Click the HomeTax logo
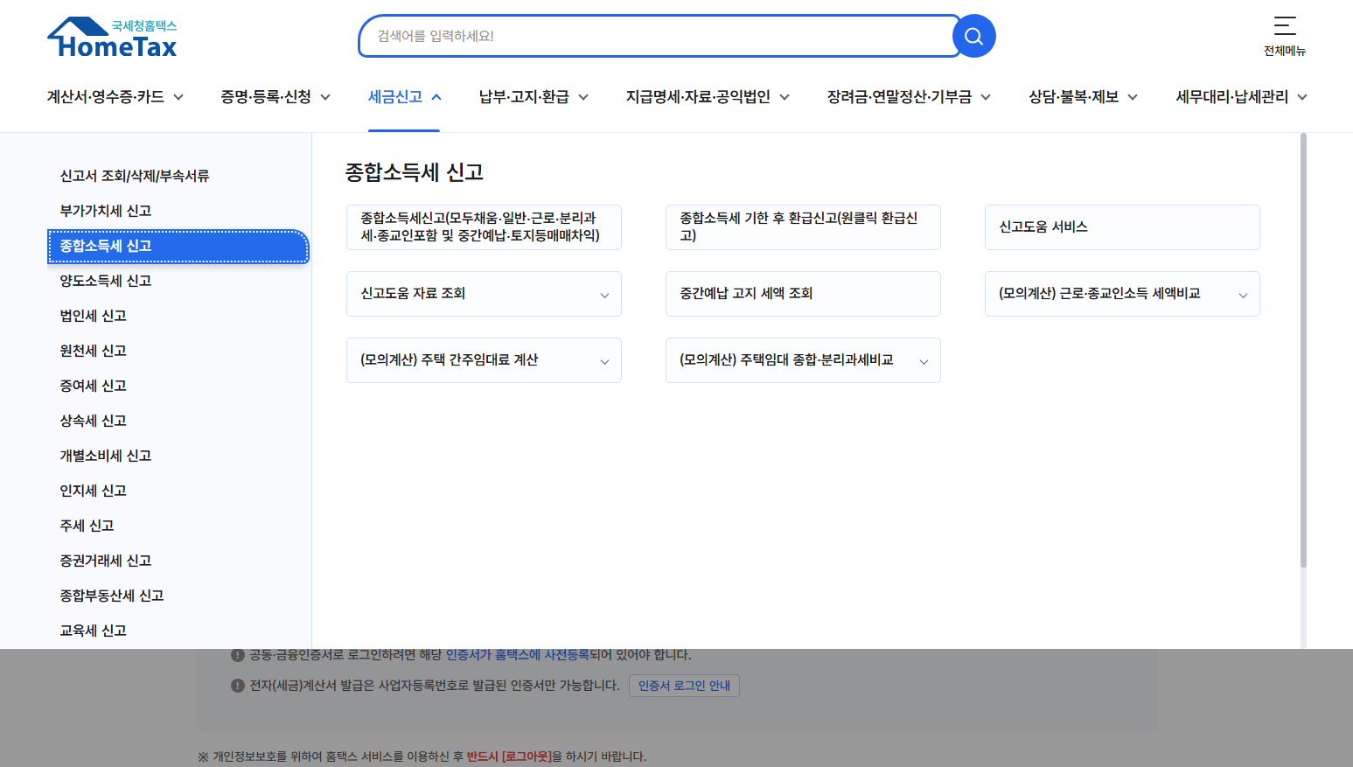Viewport: 1353px width, 767px height. coord(112,38)
